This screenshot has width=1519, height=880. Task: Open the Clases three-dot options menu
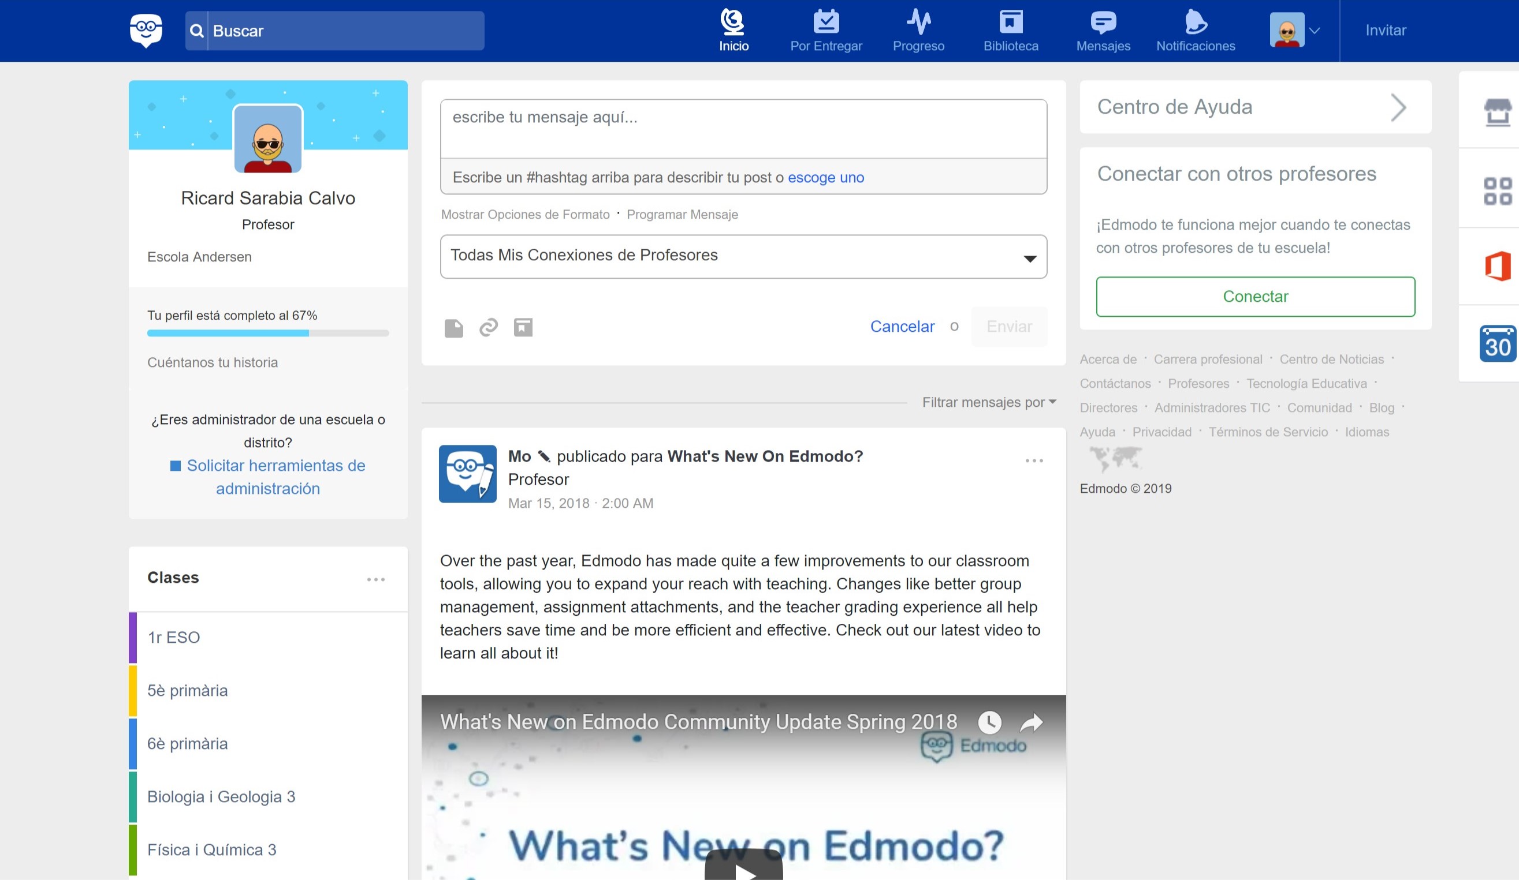click(375, 579)
